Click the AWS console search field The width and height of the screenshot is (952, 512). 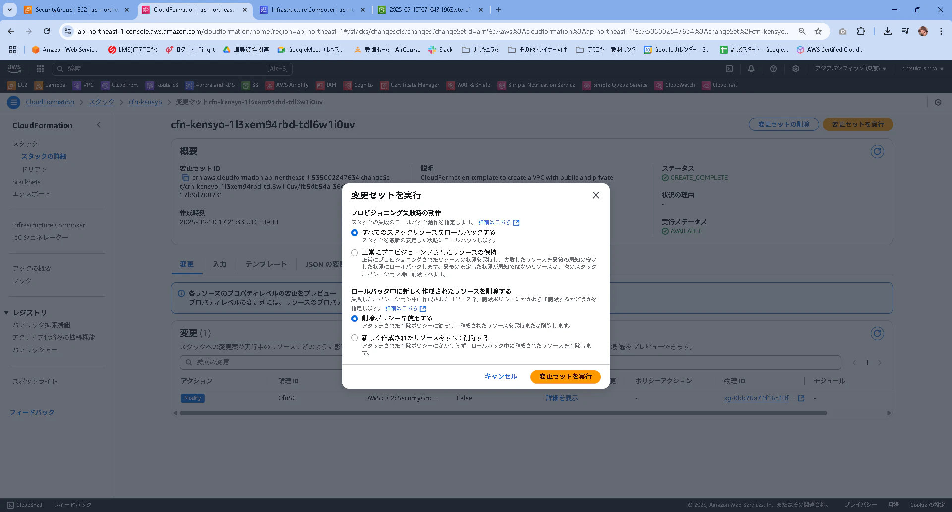point(172,69)
